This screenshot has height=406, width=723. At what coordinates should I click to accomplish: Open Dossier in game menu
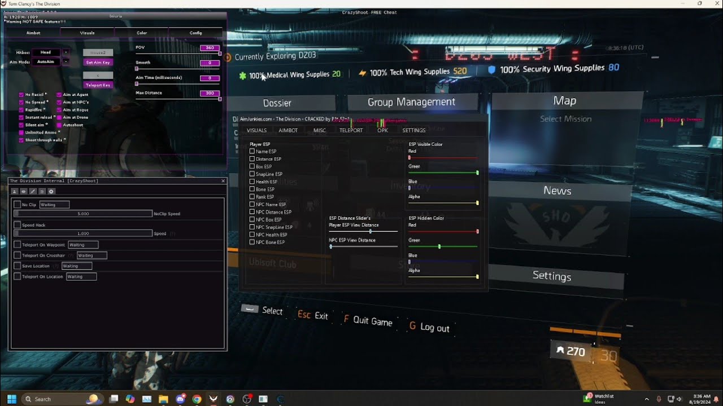click(277, 103)
